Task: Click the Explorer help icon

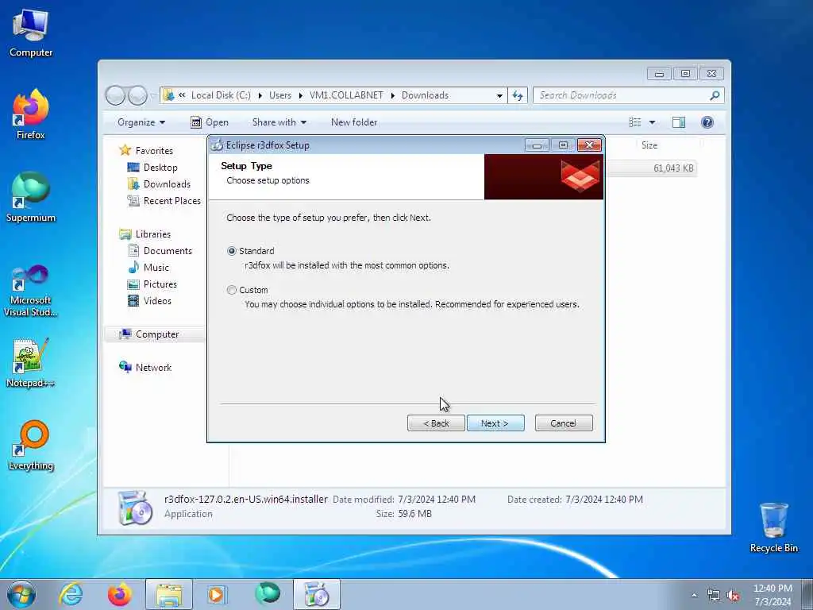Action: pyautogui.click(x=707, y=122)
